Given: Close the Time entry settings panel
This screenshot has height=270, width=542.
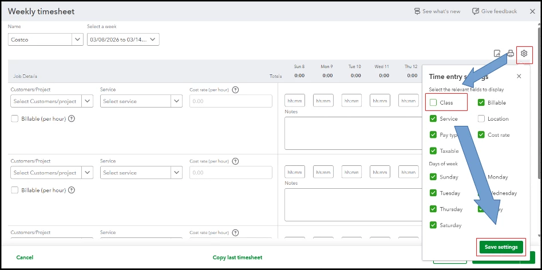Looking at the screenshot, I should coord(519,76).
